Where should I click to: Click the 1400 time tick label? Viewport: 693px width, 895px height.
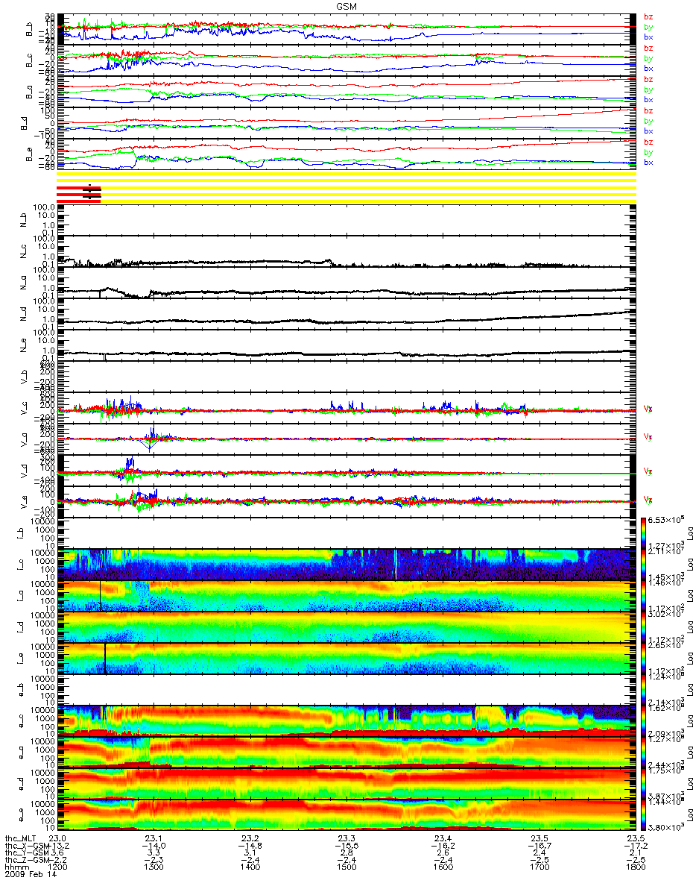pyautogui.click(x=250, y=868)
